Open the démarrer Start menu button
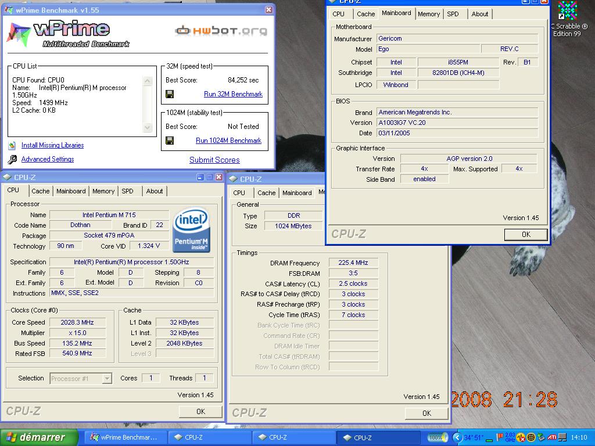Image resolution: width=595 pixels, height=446 pixels. coord(40,437)
